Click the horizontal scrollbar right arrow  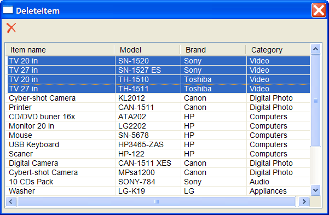point(304,201)
